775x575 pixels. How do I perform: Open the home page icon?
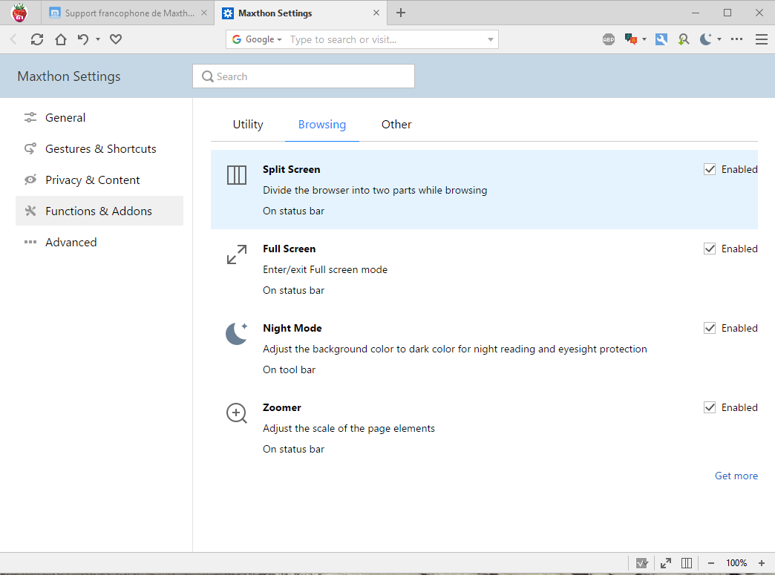(x=60, y=39)
